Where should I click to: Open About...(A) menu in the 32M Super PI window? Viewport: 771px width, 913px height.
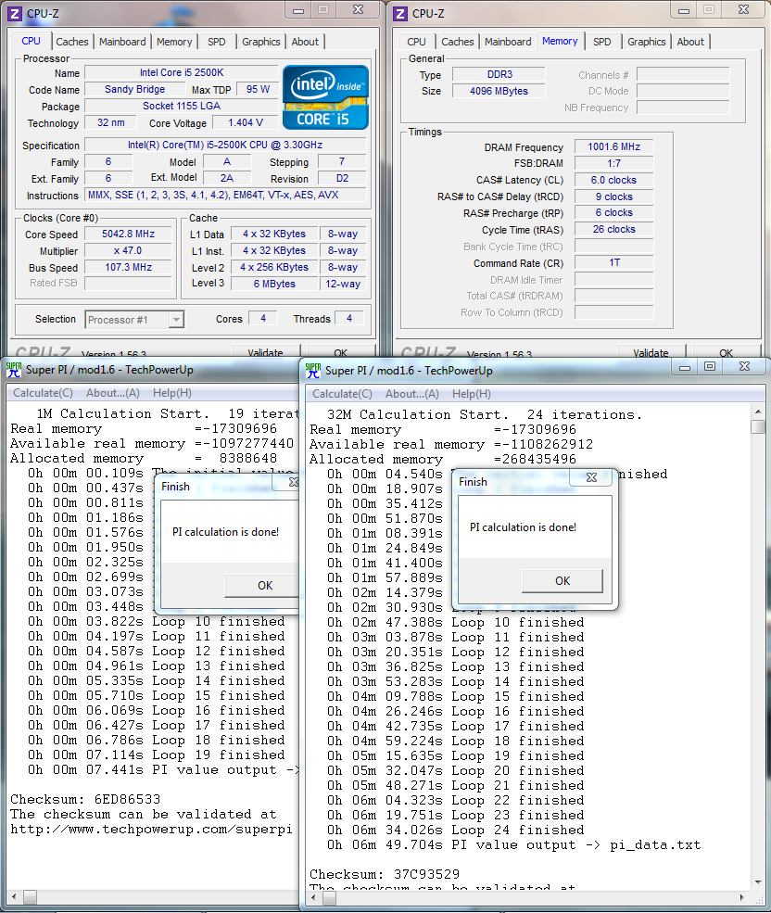click(x=412, y=394)
